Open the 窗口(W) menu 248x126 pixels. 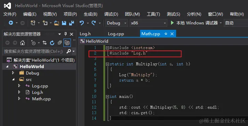pyautogui.click(x=215, y=14)
